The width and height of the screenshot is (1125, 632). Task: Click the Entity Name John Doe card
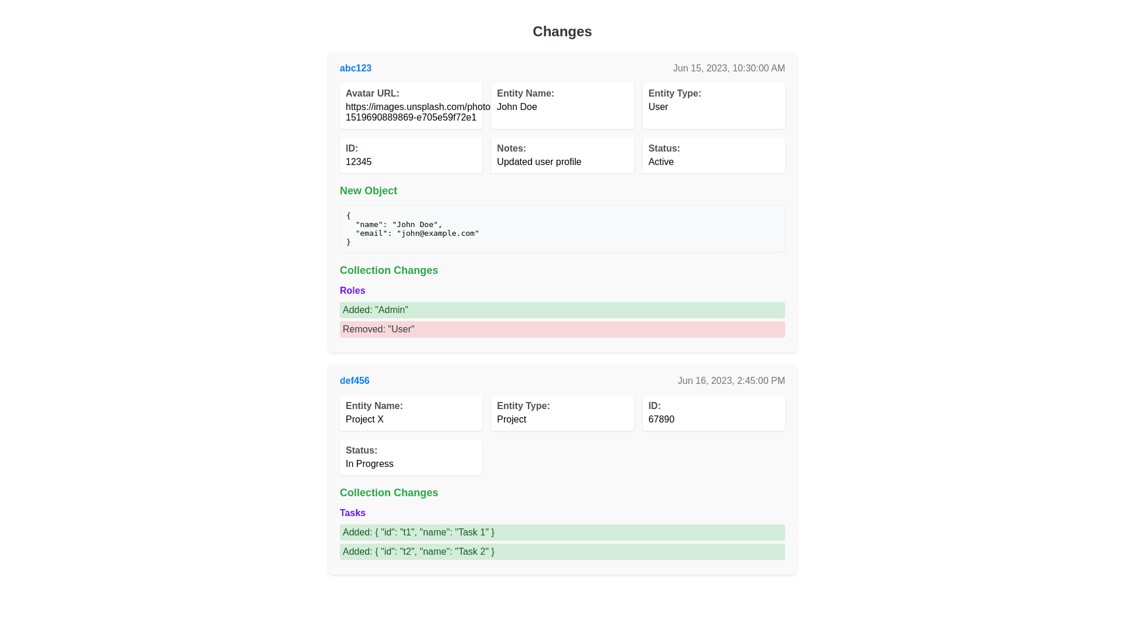coord(561,105)
